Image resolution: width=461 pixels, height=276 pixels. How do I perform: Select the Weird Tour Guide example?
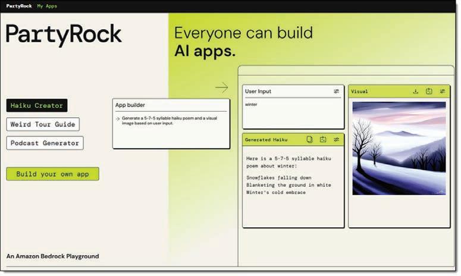pos(43,124)
